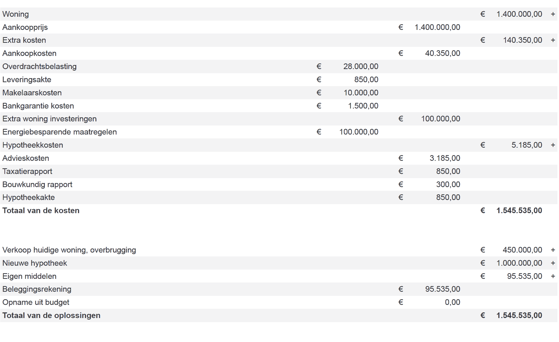The width and height of the screenshot is (559, 342).
Task: Click the plus sign on Hypotheekkosten row
Action: (553, 145)
